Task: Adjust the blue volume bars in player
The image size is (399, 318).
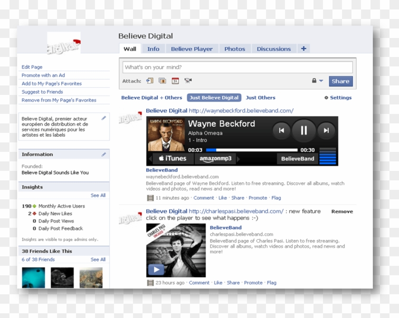Action: [328, 156]
